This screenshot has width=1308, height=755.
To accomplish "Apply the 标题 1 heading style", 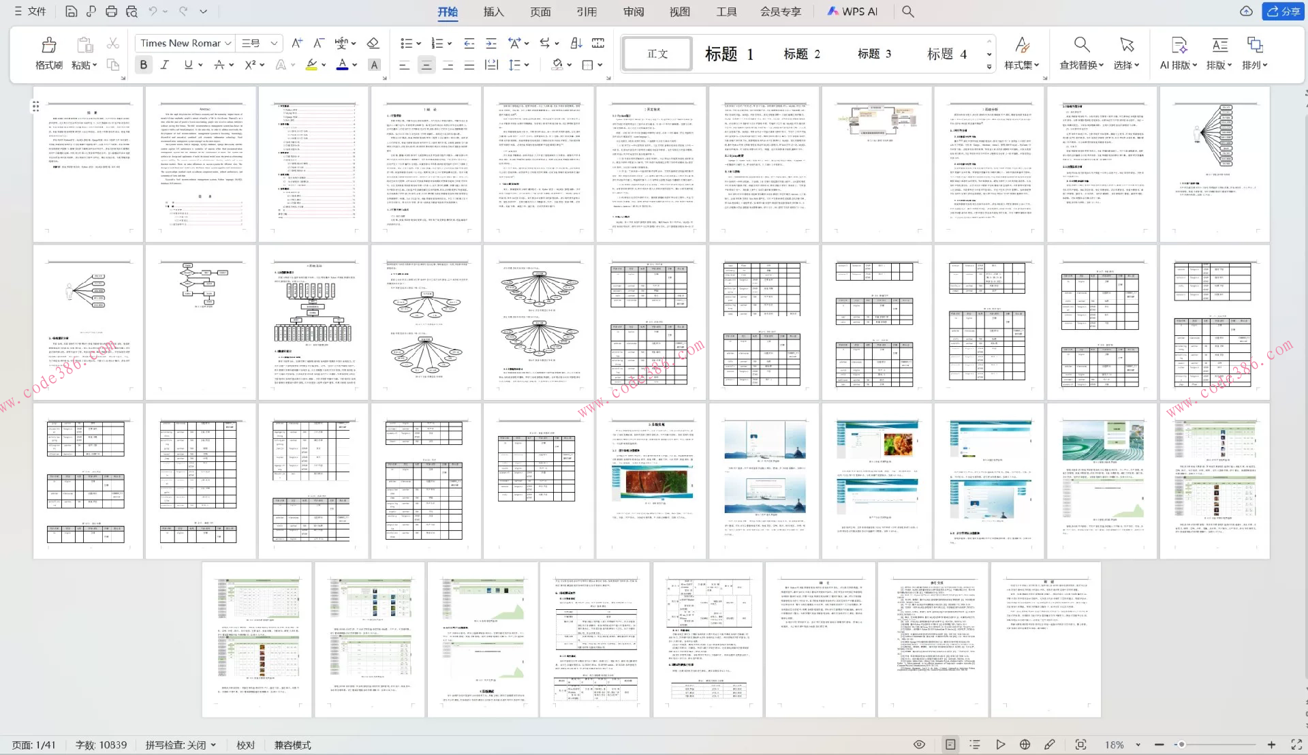I will coord(729,54).
